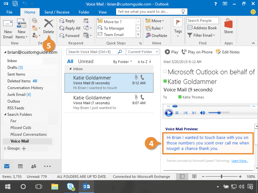Click the Play on Phone icon

pos(184,52)
